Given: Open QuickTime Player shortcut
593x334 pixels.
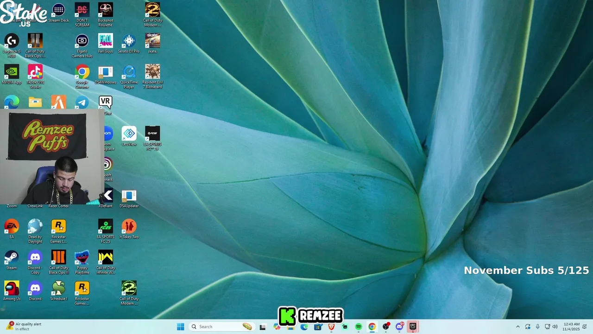Looking at the screenshot, I should point(129,77).
